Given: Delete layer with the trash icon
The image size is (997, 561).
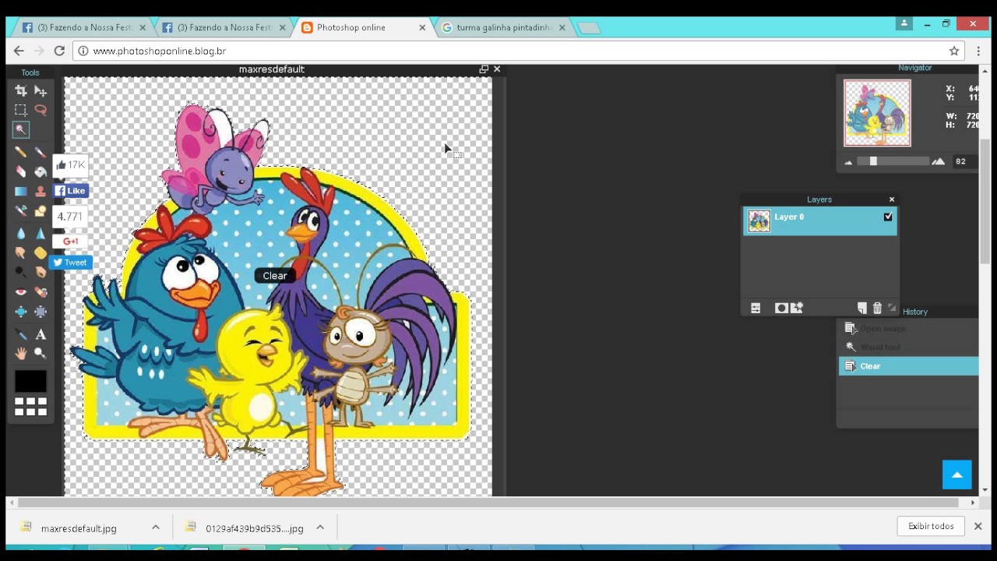Looking at the screenshot, I should click(x=877, y=309).
